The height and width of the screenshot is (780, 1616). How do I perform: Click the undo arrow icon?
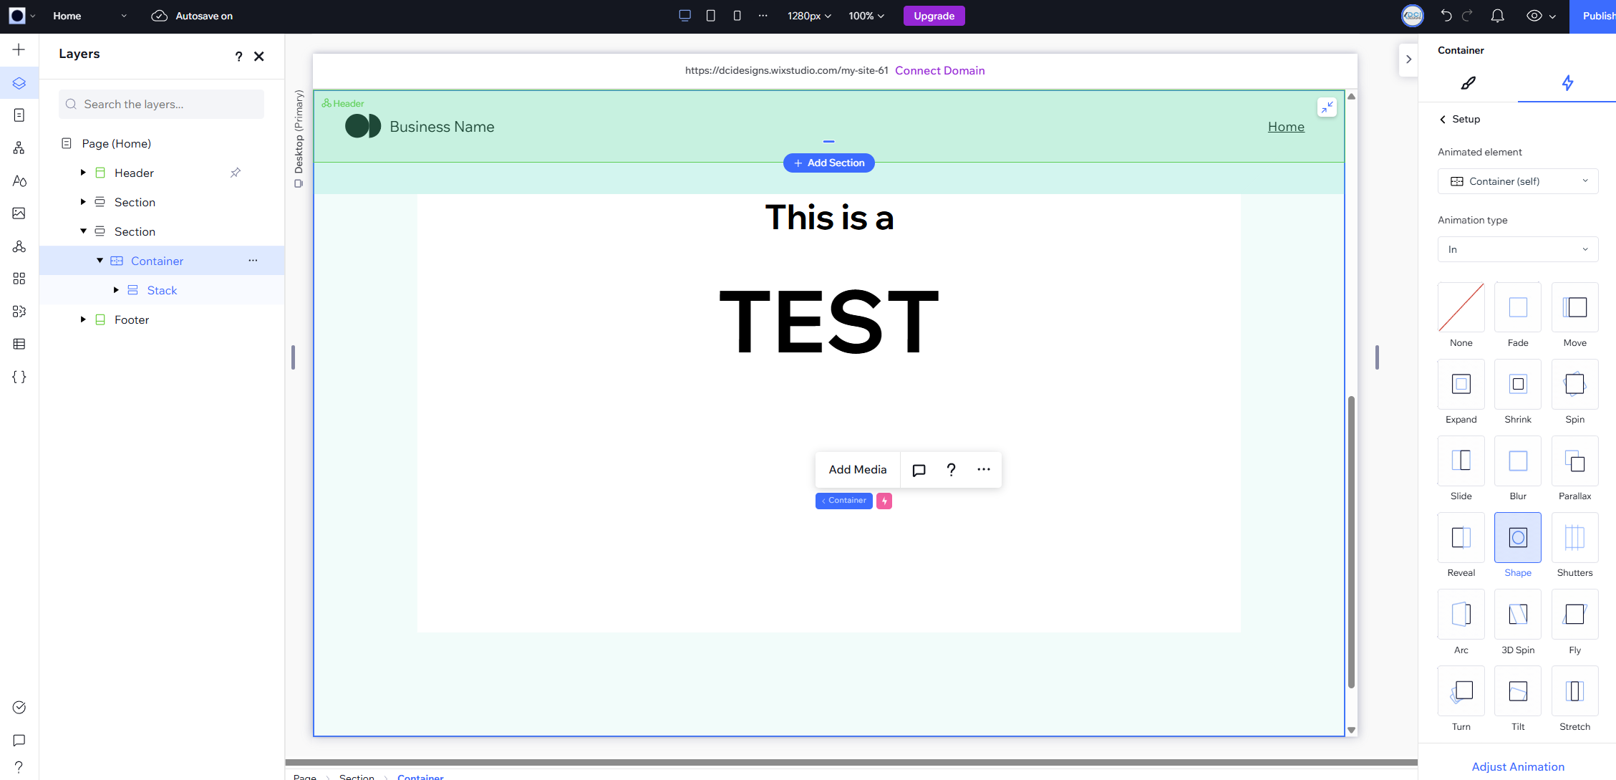[1446, 16]
